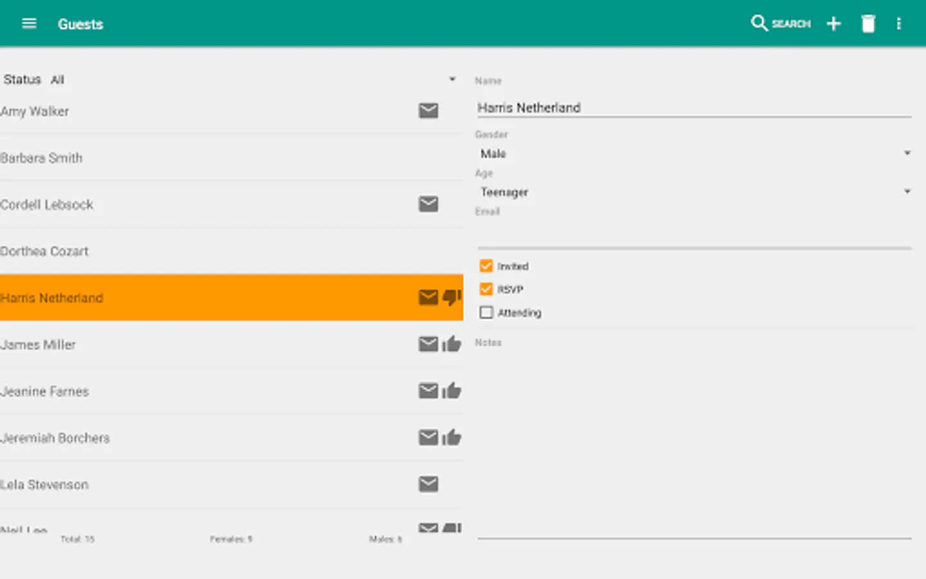Click thumbs-up icon for Jeanine Farnes

click(x=452, y=391)
